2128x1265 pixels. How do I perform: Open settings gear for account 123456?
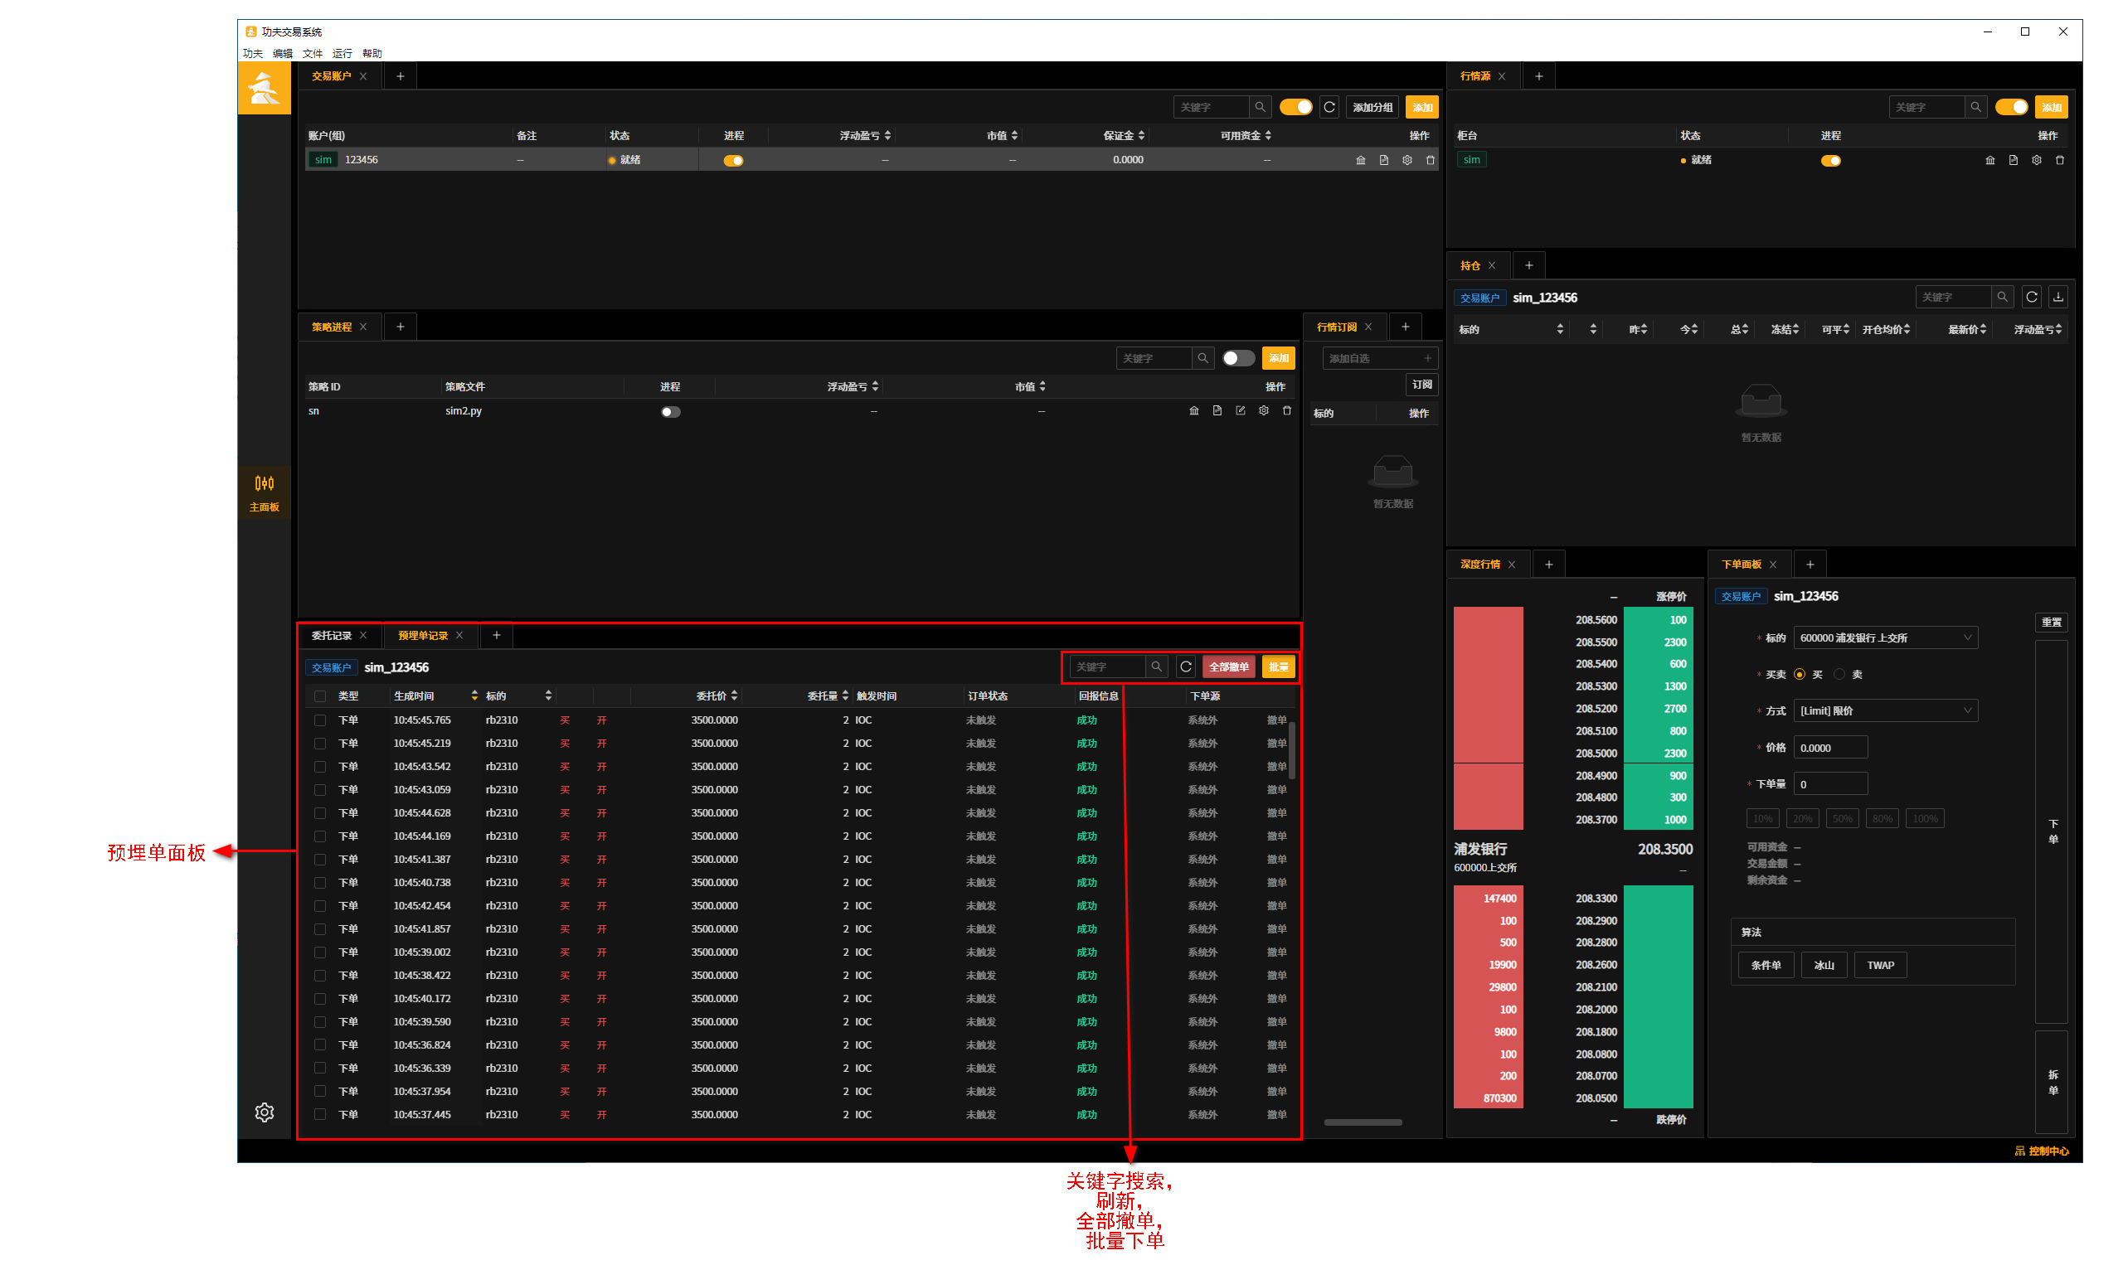click(x=1407, y=160)
